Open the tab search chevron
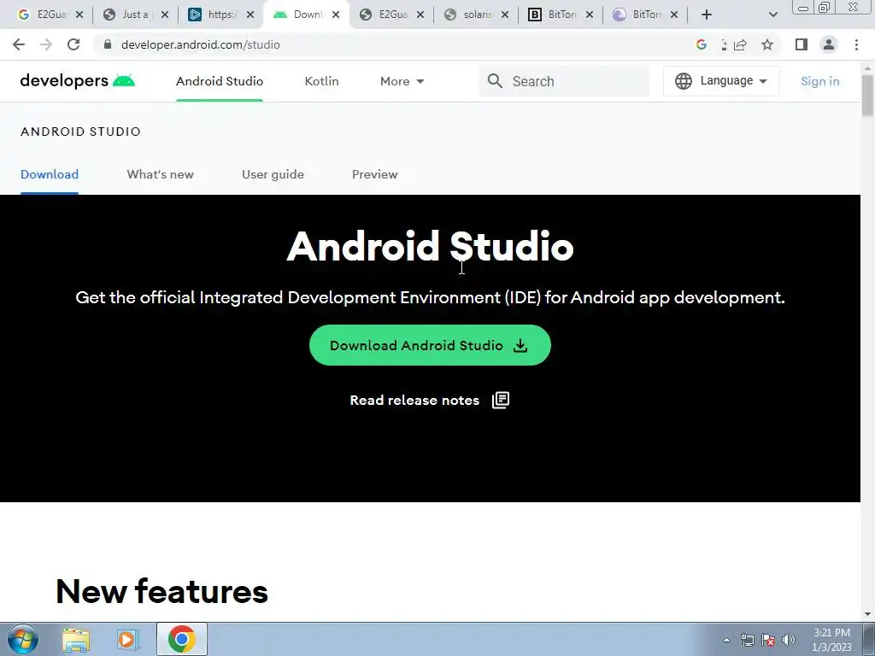 click(772, 15)
